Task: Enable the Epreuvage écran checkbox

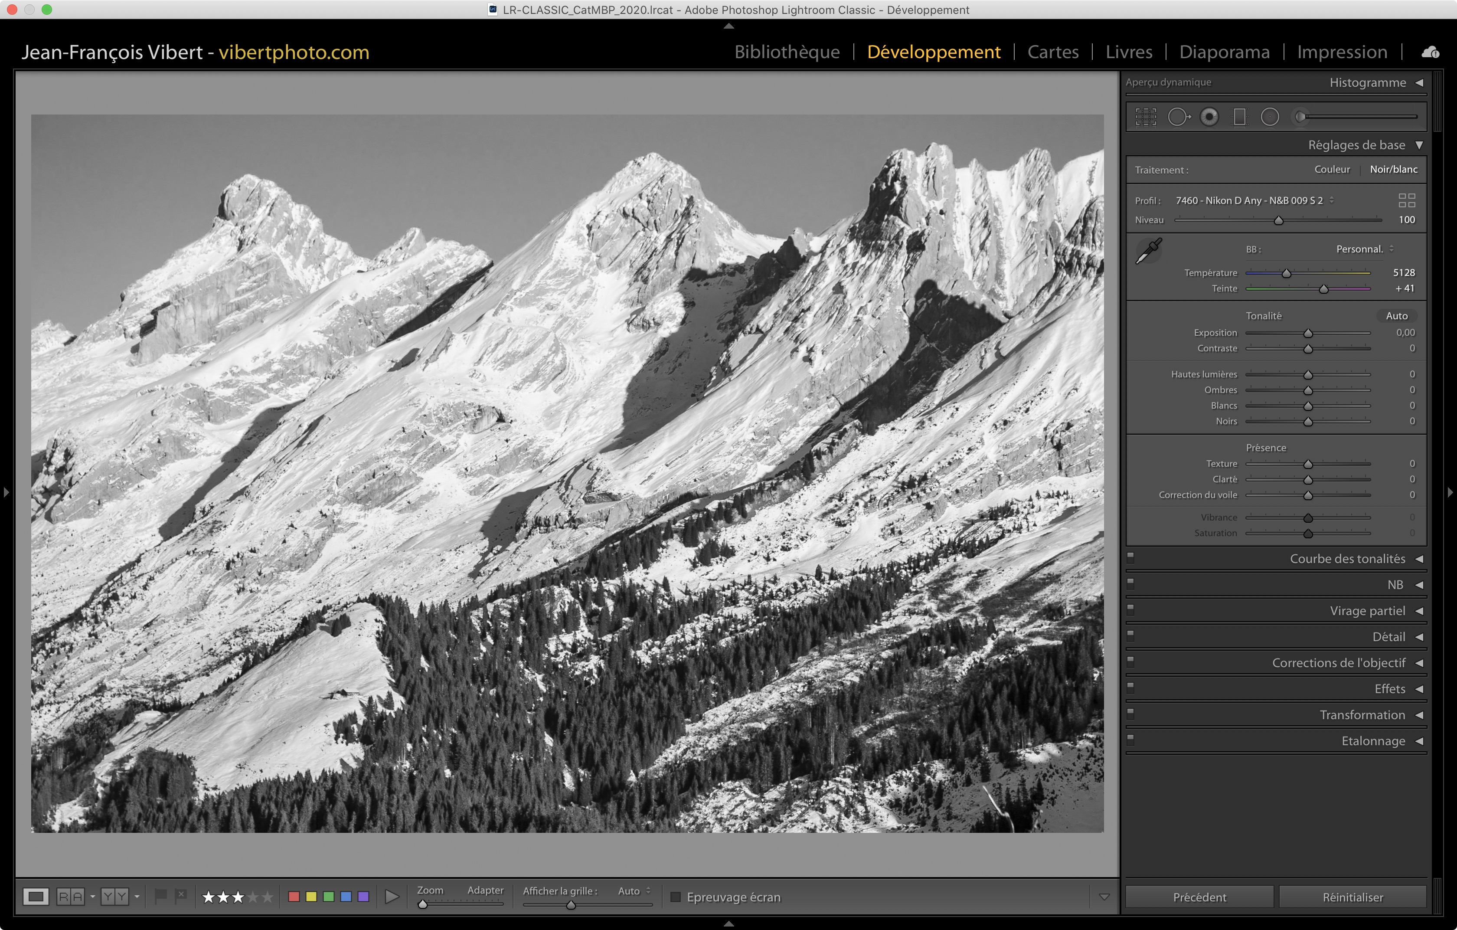Action: tap(676, 897)
